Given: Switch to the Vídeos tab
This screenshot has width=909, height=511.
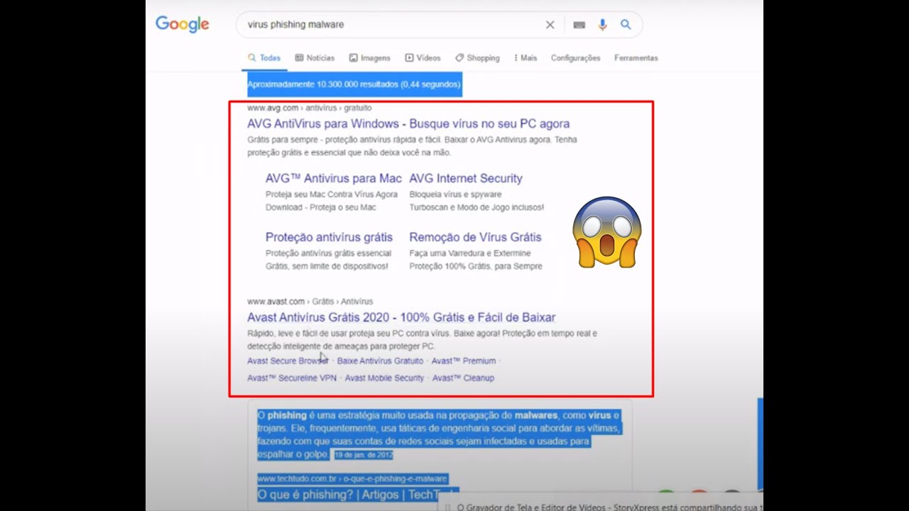Looking at the screenshot, I should tap(423, 58).
